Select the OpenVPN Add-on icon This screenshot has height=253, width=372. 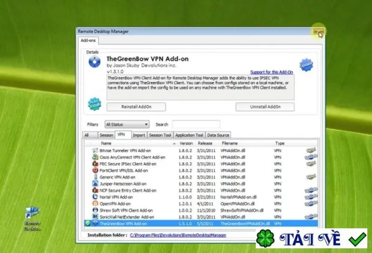coord(95,204)
